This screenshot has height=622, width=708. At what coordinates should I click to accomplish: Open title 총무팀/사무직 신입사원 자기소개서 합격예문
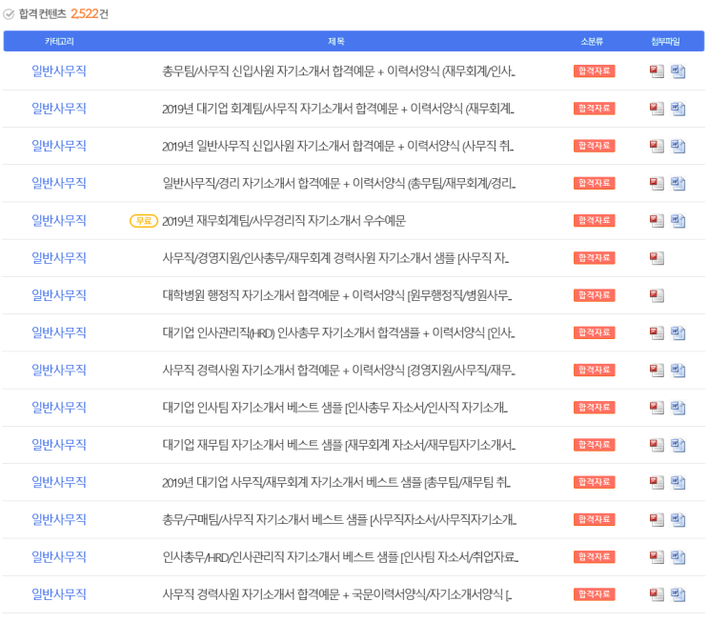pyautogui.click(x=338, y=71)
